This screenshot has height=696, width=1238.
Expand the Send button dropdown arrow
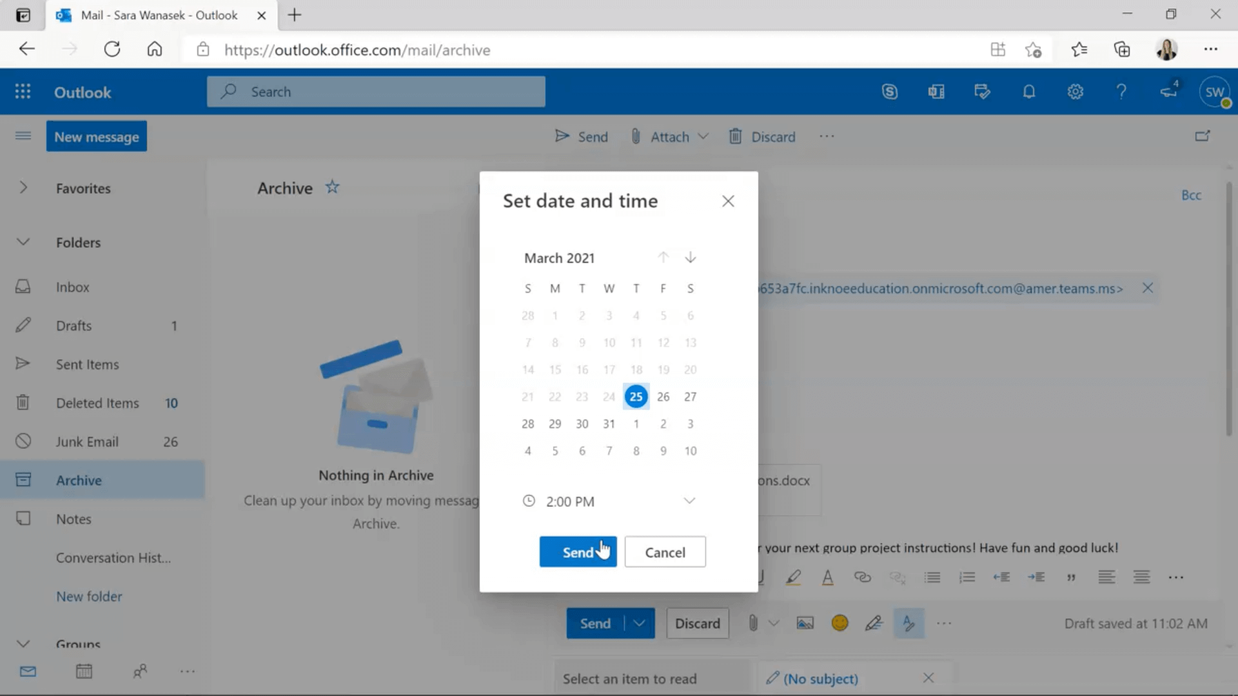pyautogui.click(x=640, y=623)
